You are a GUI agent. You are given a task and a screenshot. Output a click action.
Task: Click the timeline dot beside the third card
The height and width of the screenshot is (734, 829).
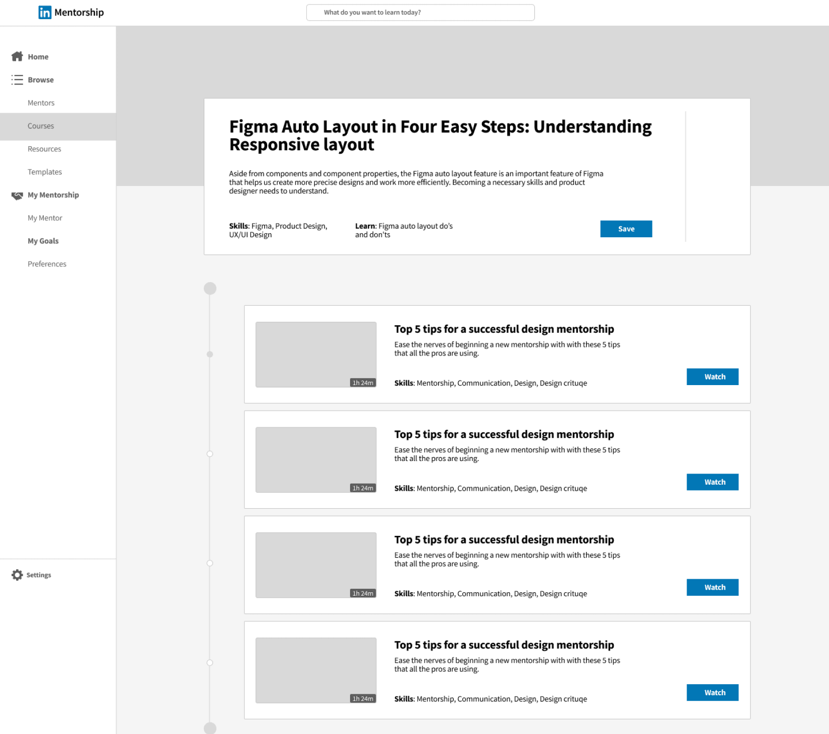(x=210, y=564)
